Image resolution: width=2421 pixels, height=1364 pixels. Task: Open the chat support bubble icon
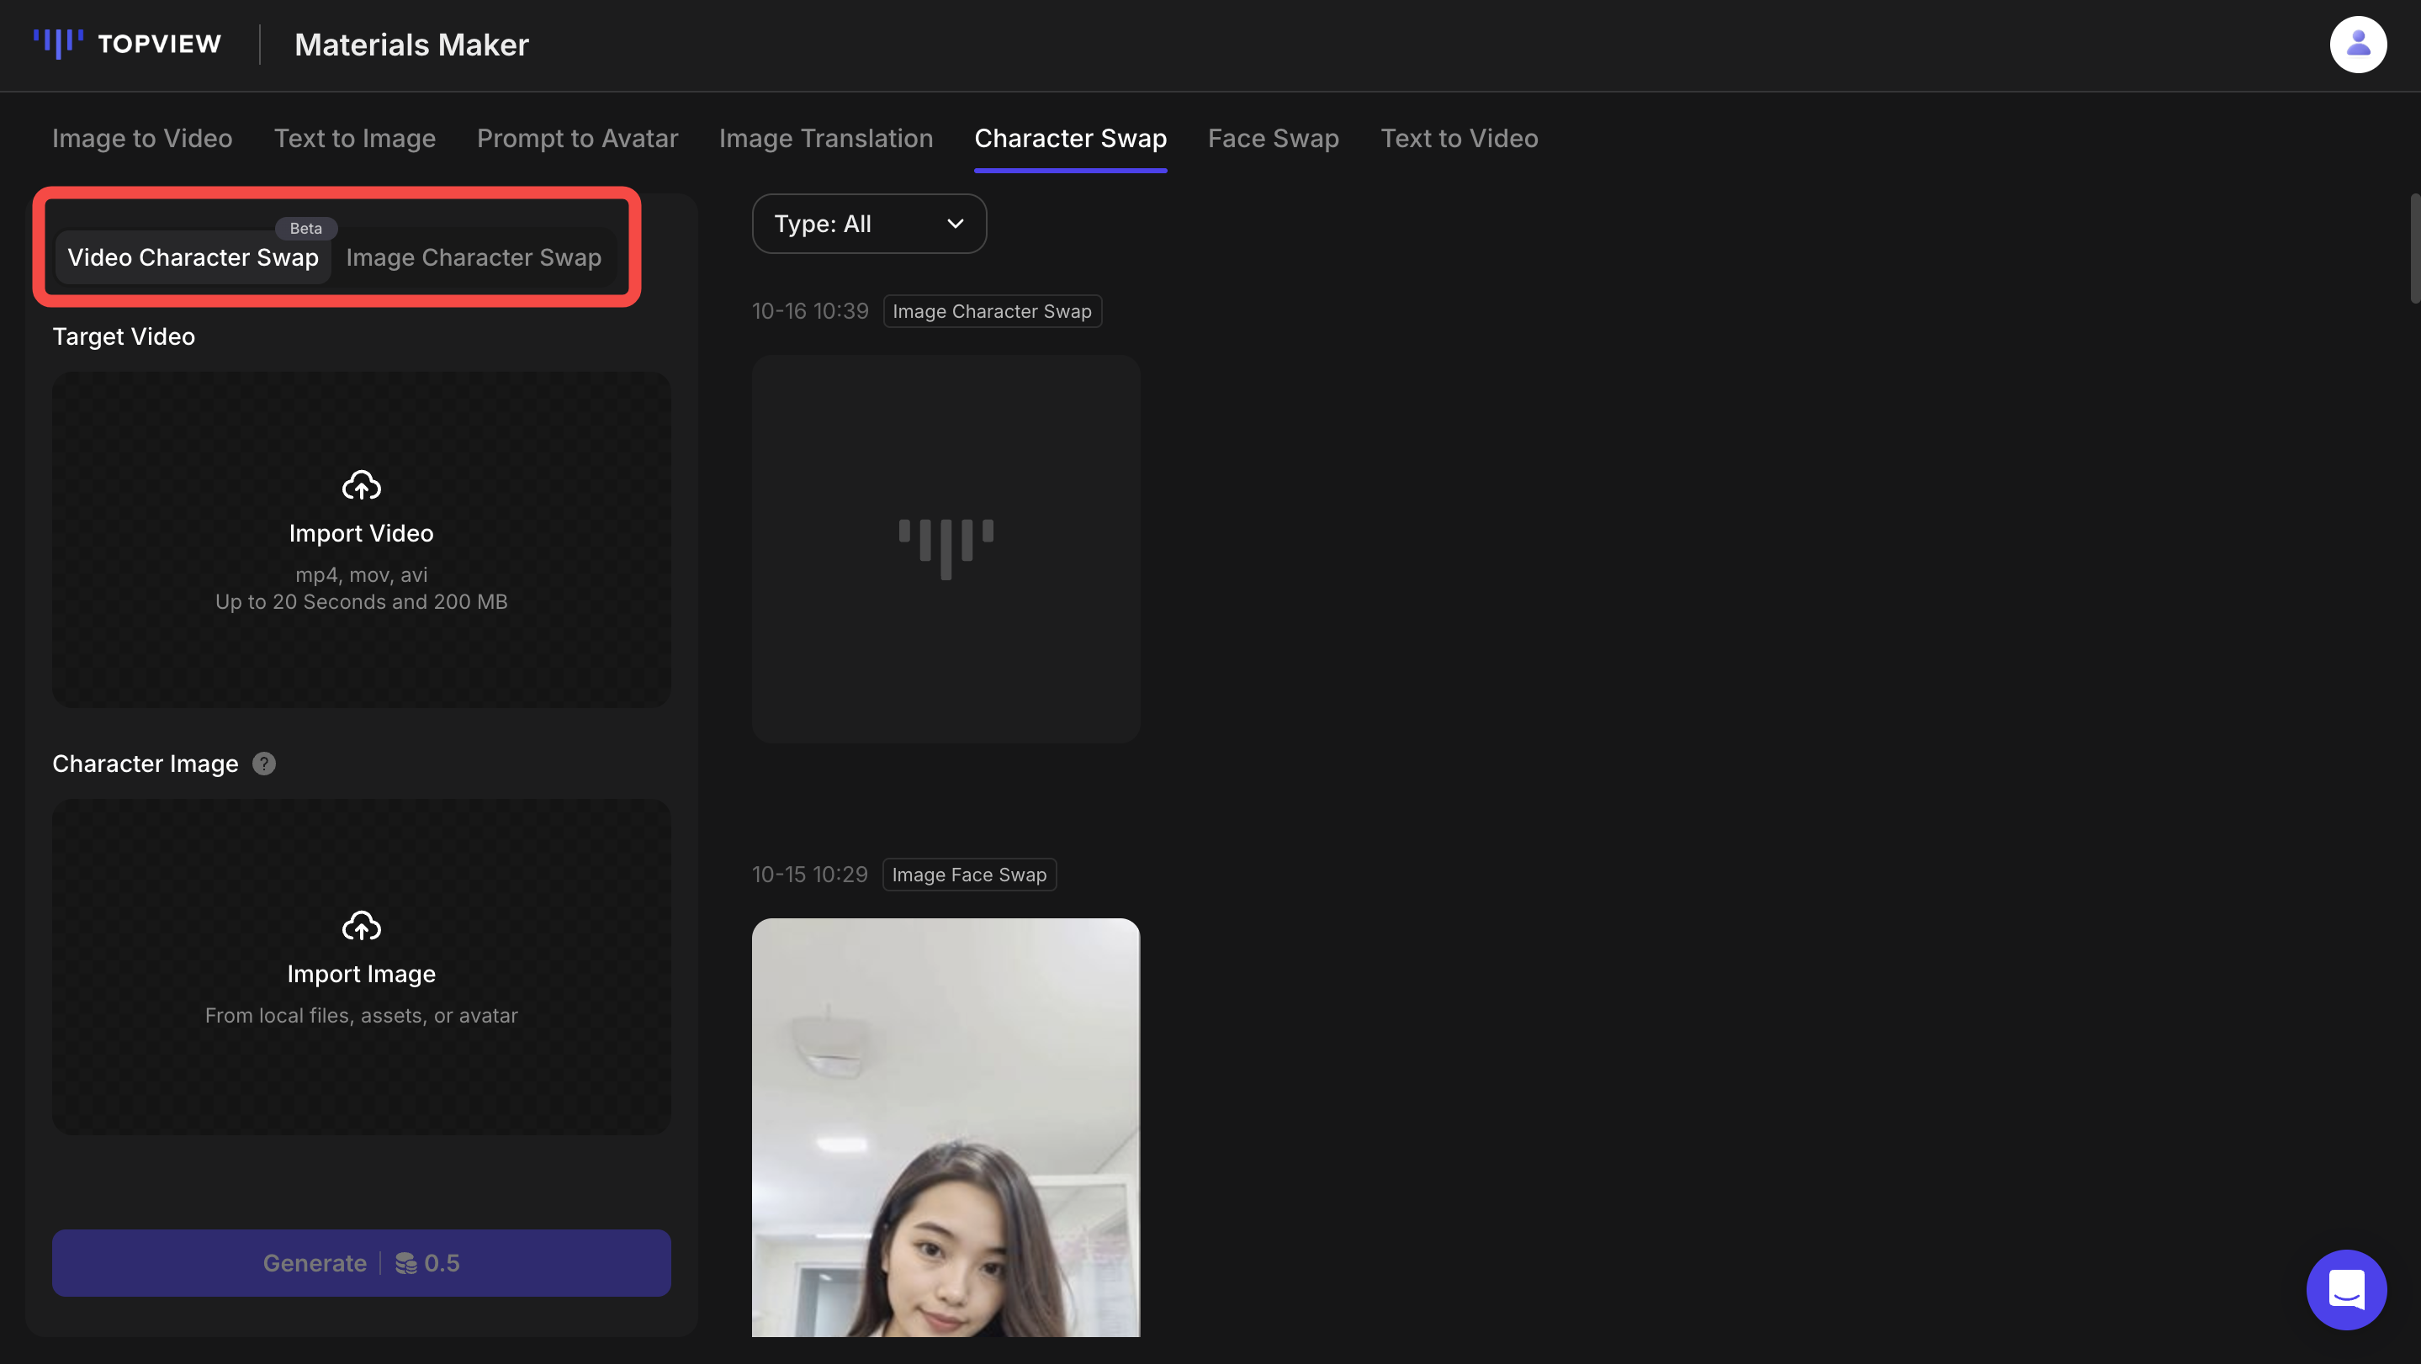coord(2346,1289)
